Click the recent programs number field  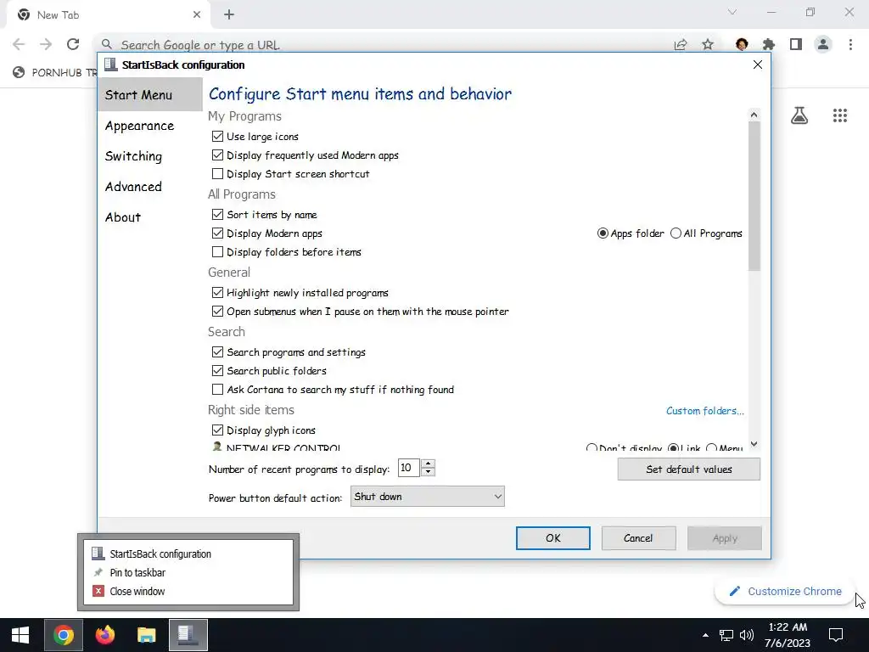pos(409,468)
